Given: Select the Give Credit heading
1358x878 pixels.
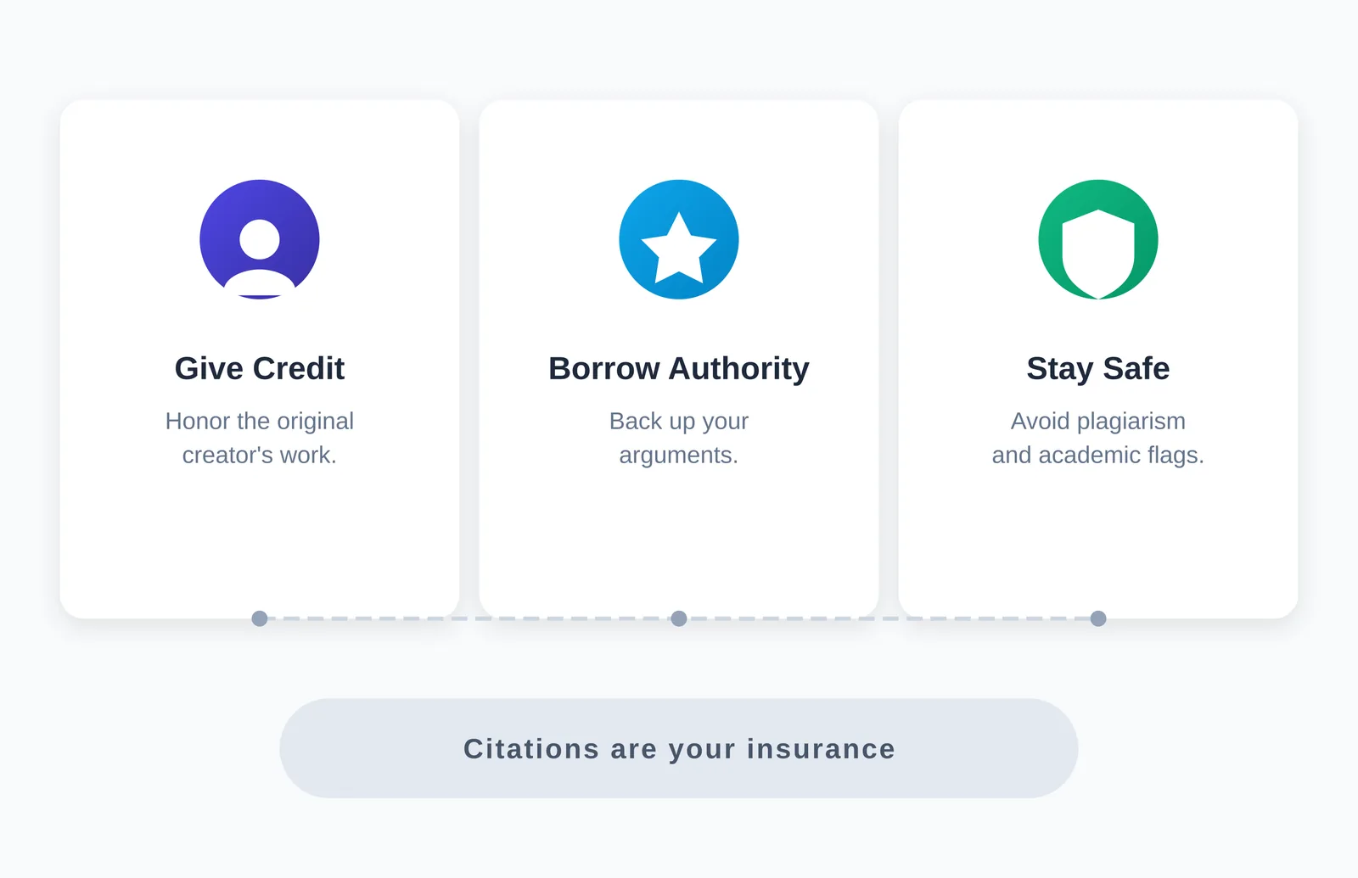Looking at the screenshot, I should click(x=260, y=368).
